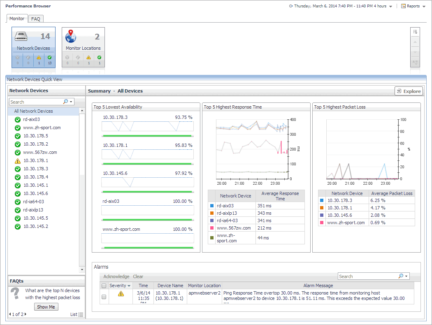Go to next FAQ using right arrow
Image resolution: width=432 pixels, height=325 pixels.
[x=26, y=314]
